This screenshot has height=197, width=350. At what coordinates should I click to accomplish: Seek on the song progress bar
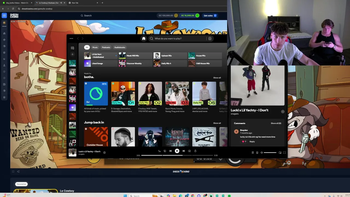pos(177,155)
